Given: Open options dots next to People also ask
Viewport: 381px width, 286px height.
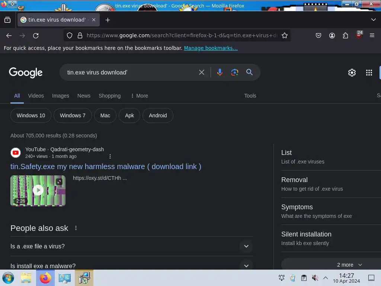Looking at the screenshot, I should 76,228.
